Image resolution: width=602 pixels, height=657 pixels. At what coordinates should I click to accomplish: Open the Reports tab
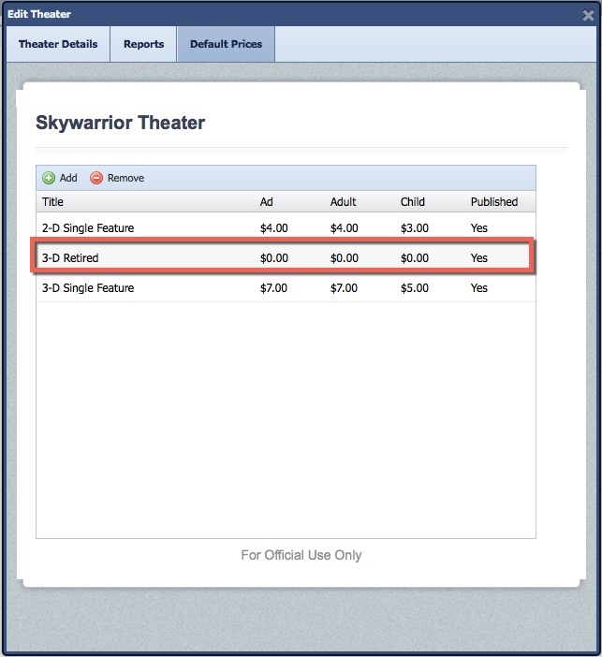coord(143,44)
